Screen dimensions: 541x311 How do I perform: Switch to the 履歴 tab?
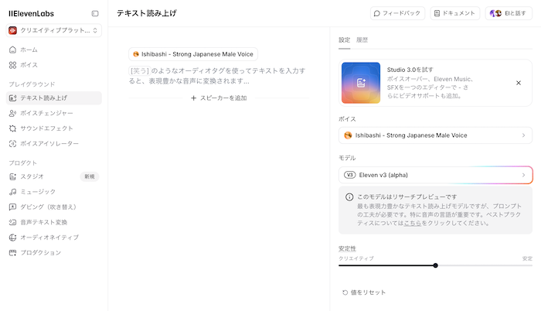[x=362, y=39]
